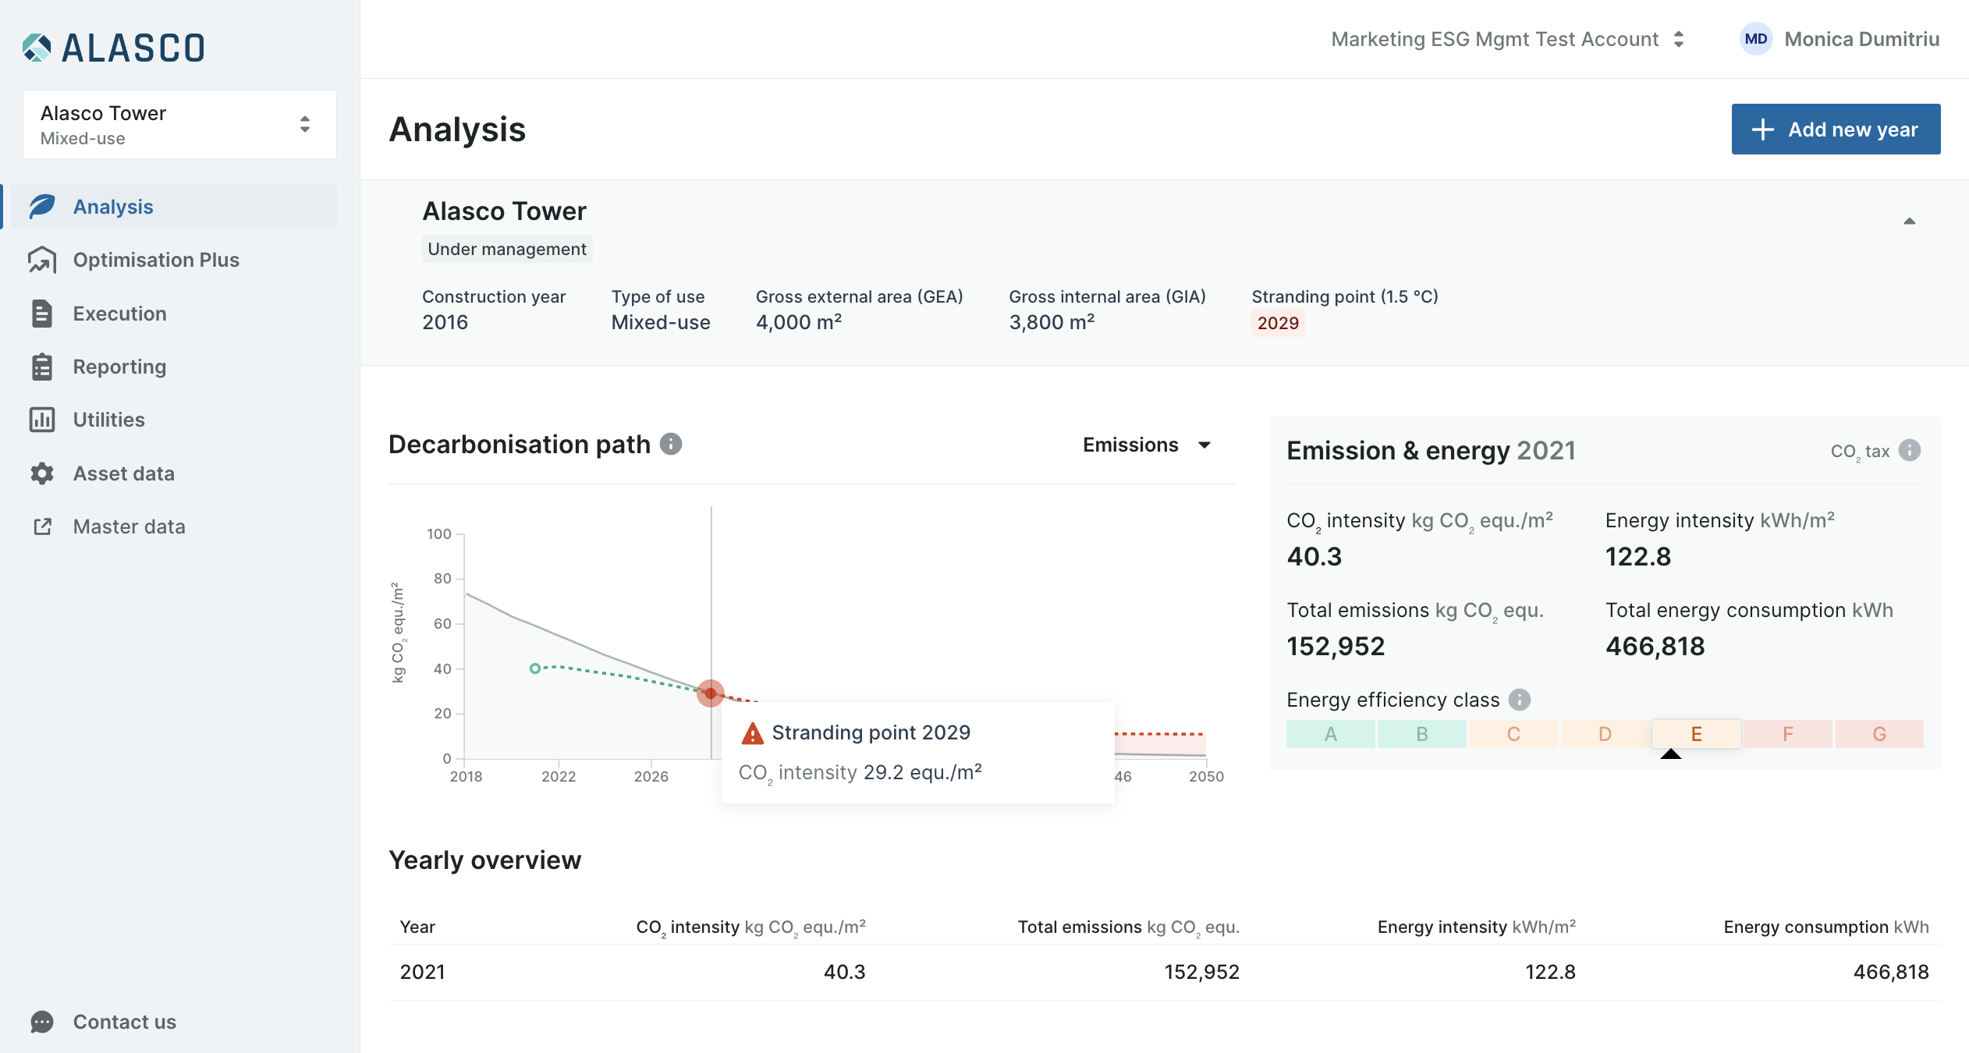Screen dimensions: 1969x1053
Task: Click the Decarbonisation path info icon
Action: [x=671, y=444]
